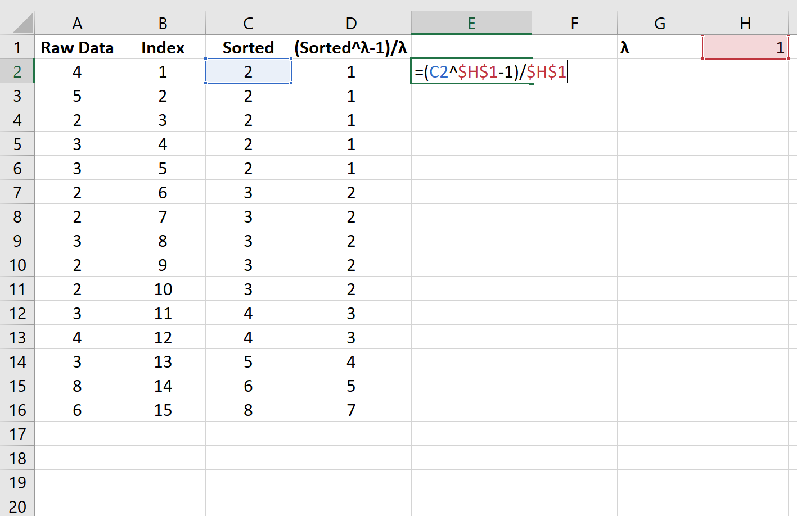Click the Select All triangle above row 1
Image resolution: width=797 pixels, height=516 pixels.
[17, 23]
